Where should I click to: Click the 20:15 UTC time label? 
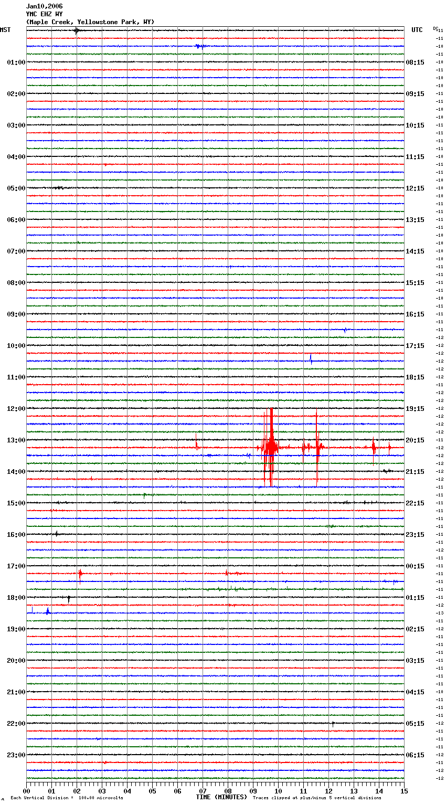(415, 440)
